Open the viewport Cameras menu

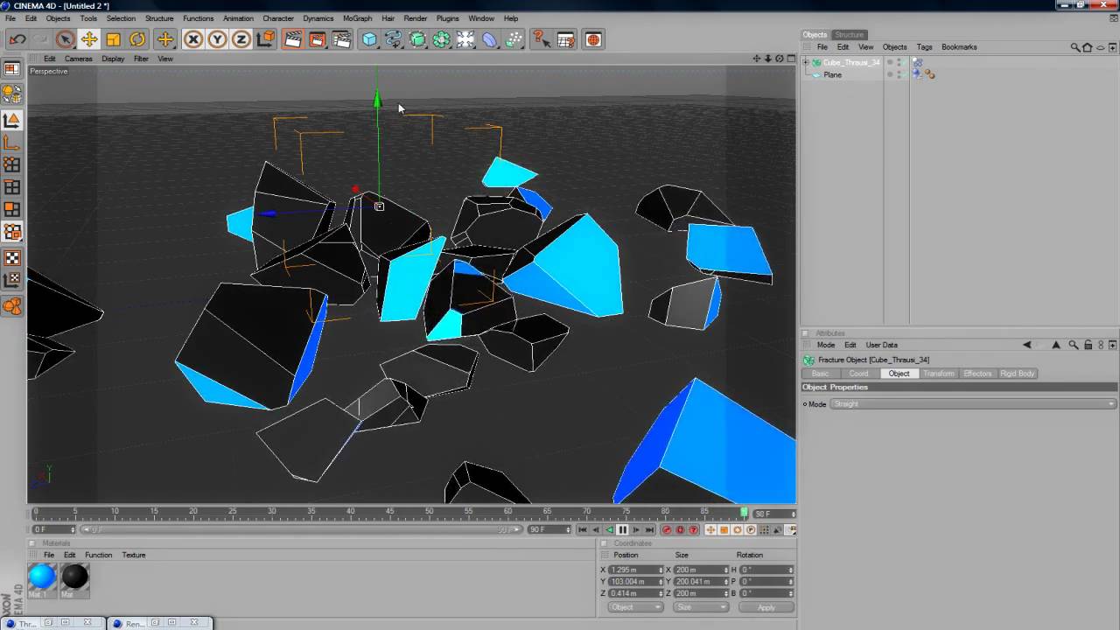[78, 59]
